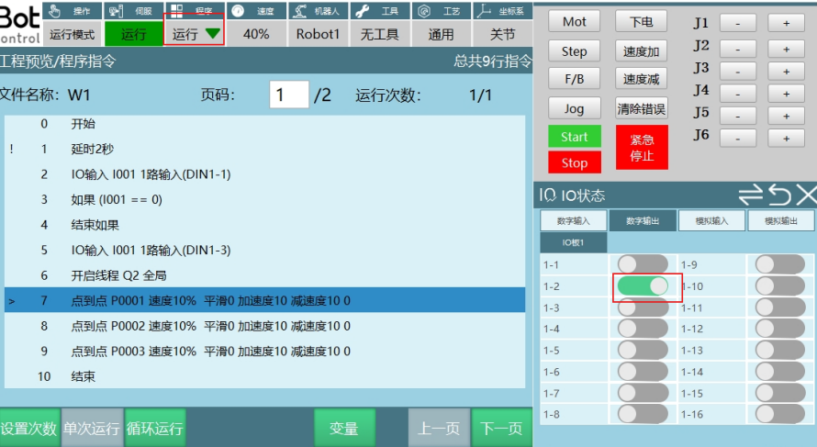The height and width of the screenshot is (447, 817).
Task: Click the return arrow icon in IO状态 header
Action: tap(779, 196)
